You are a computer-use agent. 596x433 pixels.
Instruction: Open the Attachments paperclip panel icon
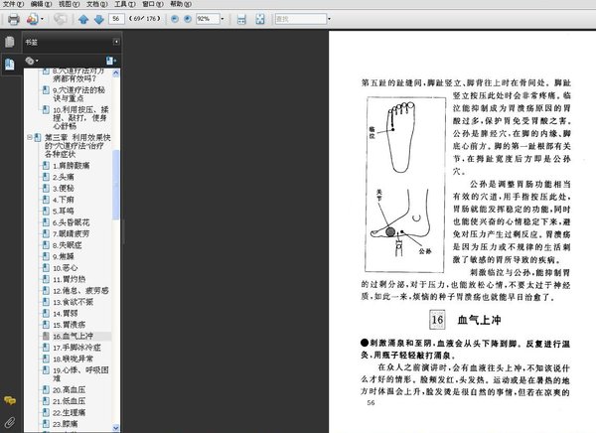pos(10,422)
